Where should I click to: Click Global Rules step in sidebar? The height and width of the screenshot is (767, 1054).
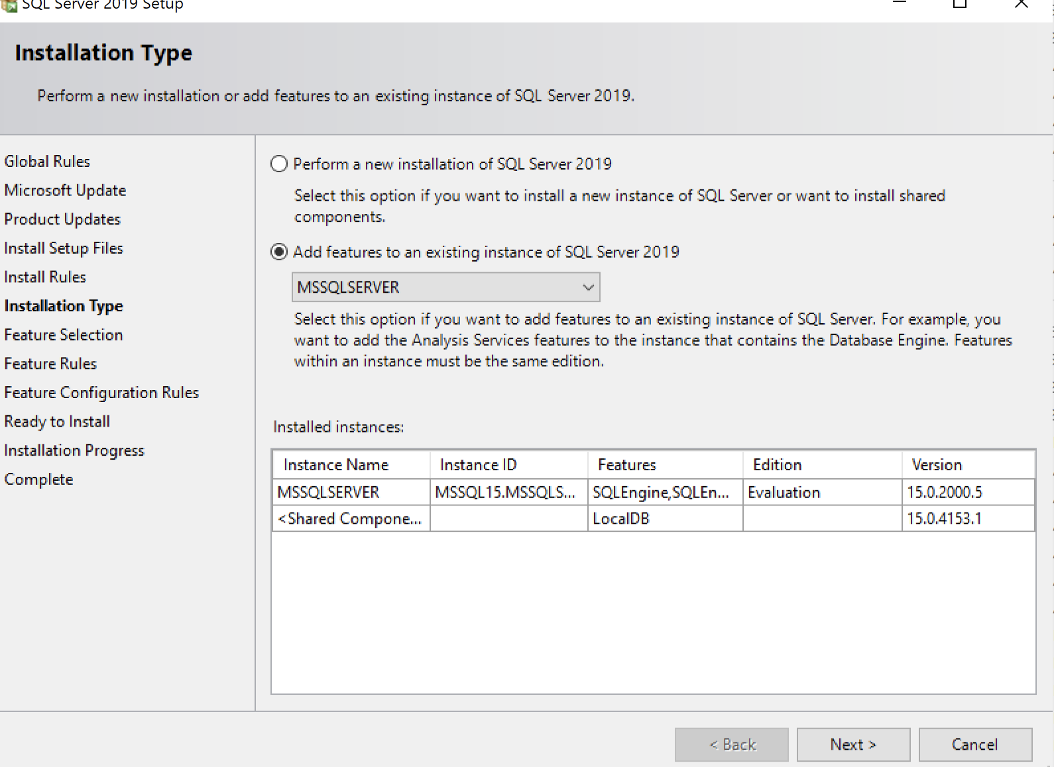[47, 162]
